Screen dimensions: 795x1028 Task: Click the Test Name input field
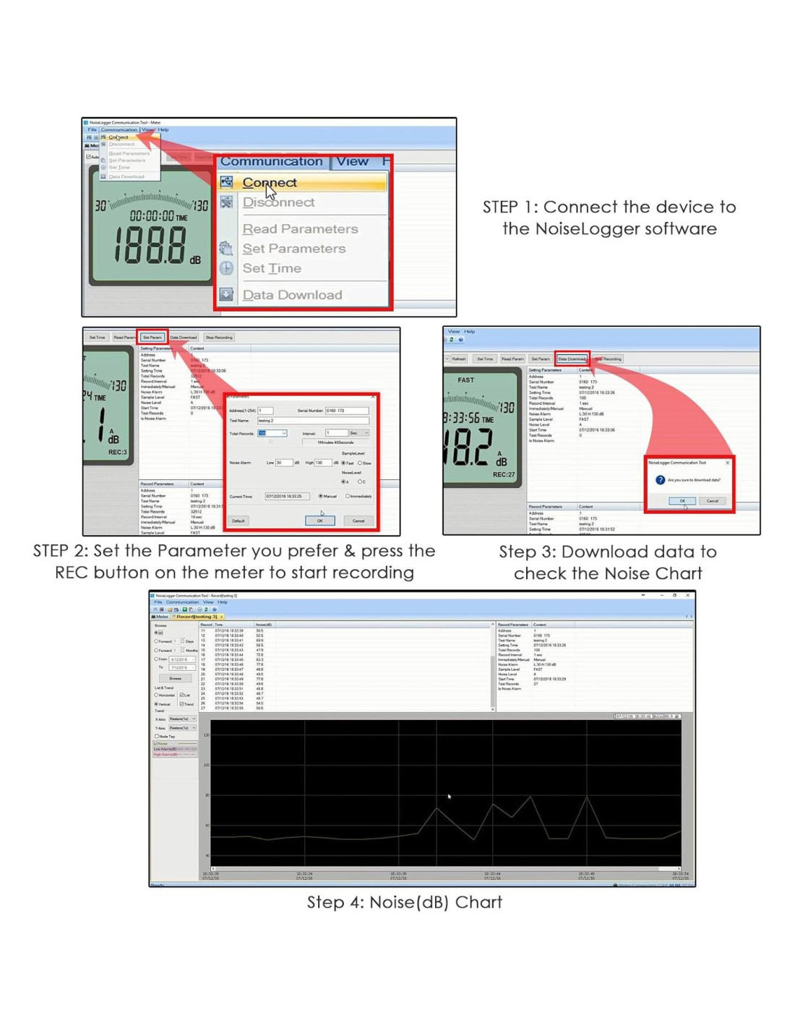(312, 421)
